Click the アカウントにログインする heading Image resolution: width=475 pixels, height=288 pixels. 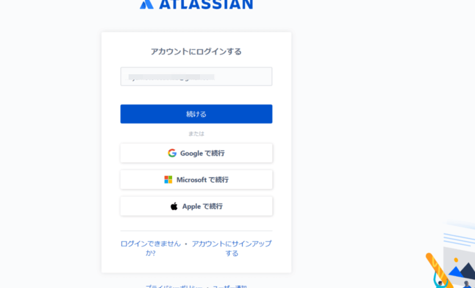click(196, 52)
